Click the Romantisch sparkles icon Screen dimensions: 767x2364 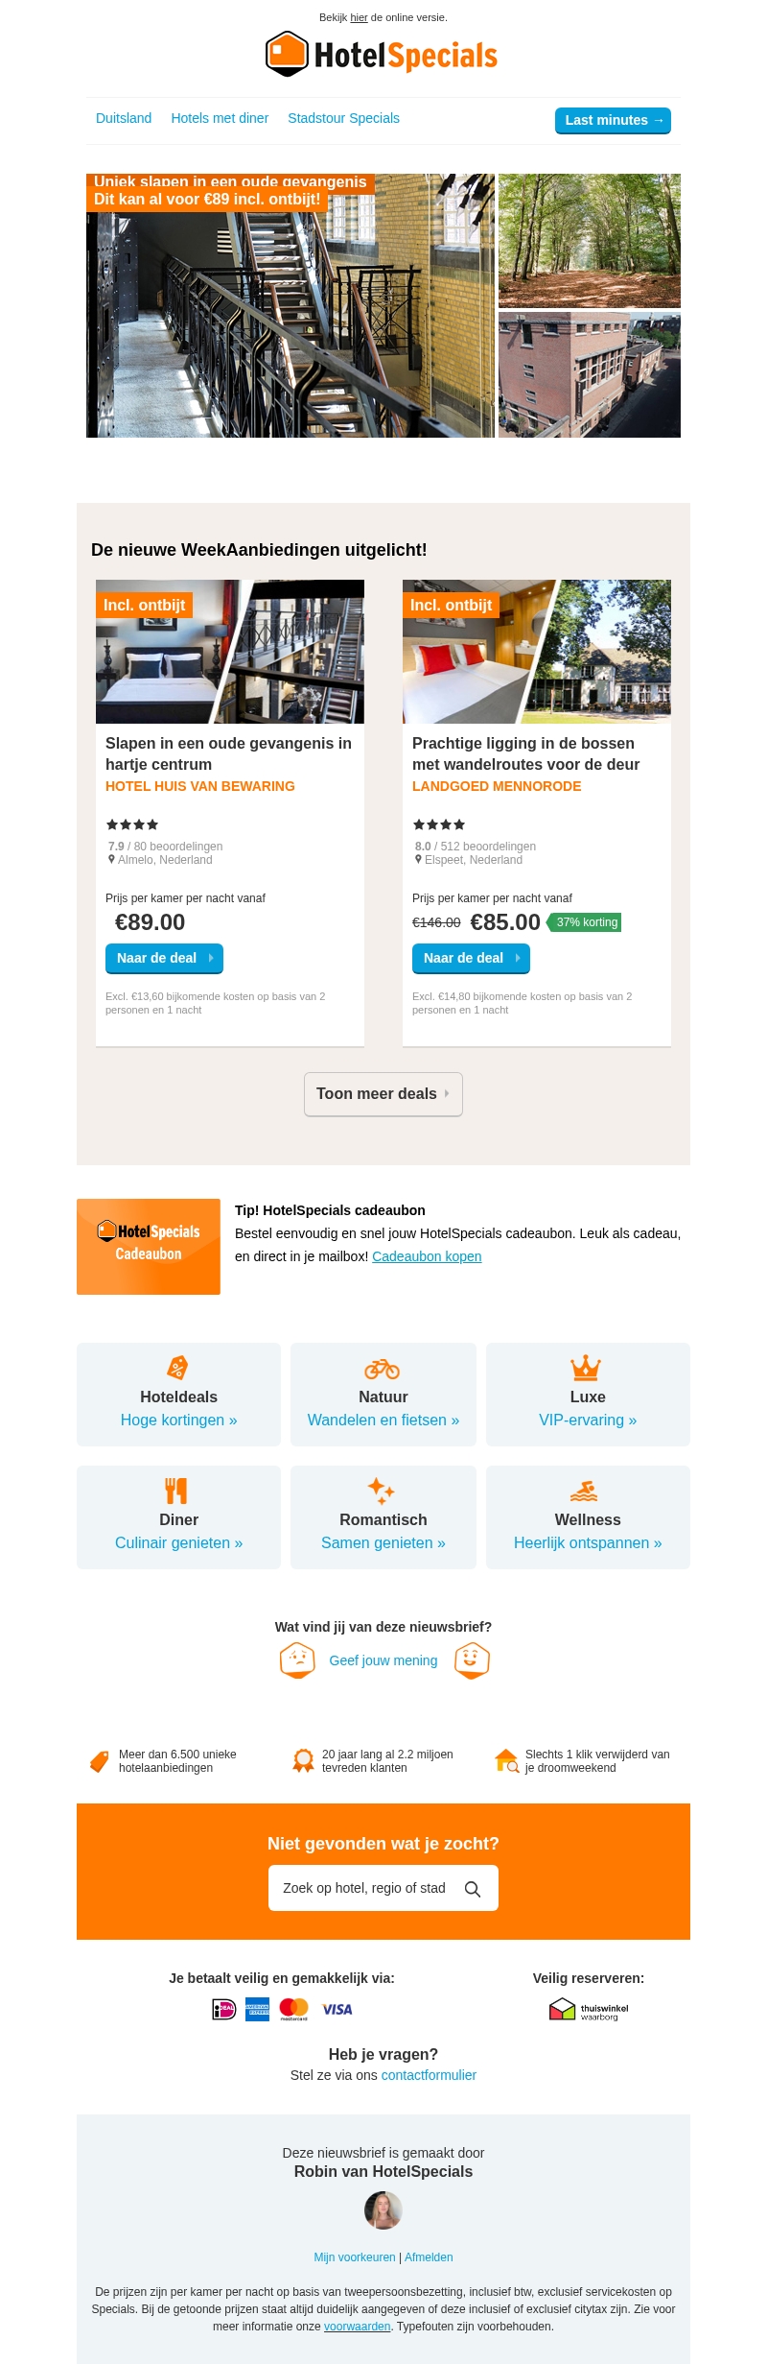tap(381, 1490)
